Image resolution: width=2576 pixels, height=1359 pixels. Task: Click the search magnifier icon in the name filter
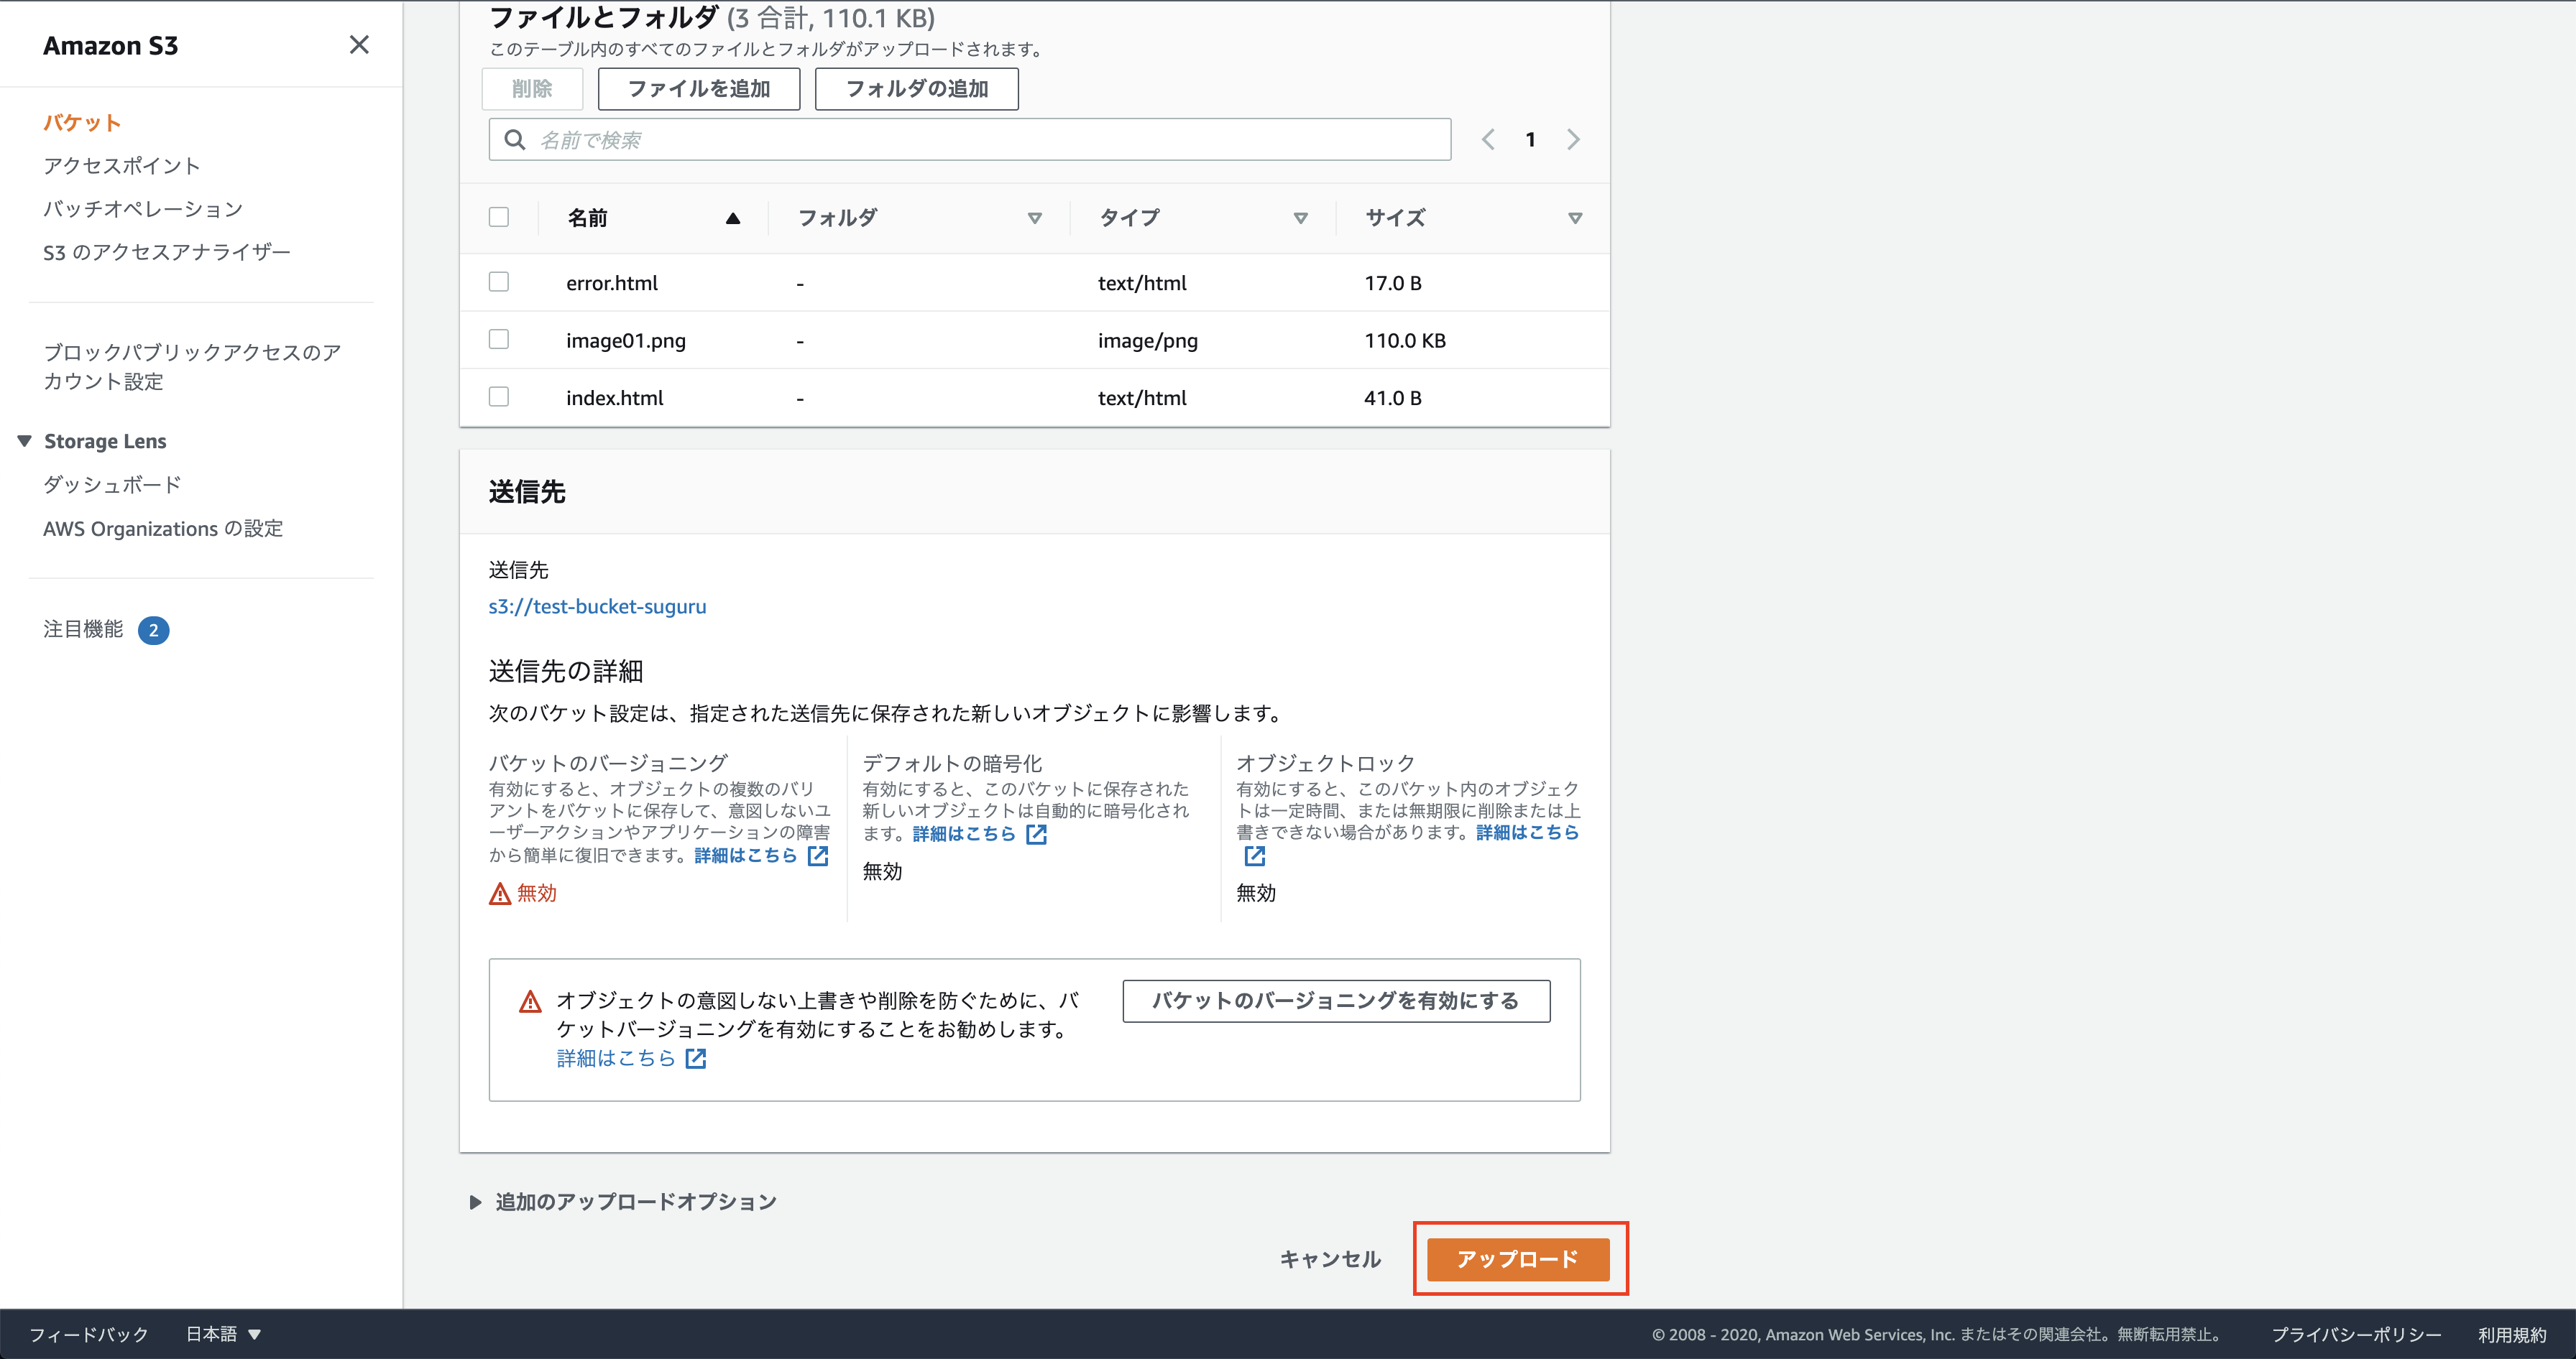click(x=515, y=140)
